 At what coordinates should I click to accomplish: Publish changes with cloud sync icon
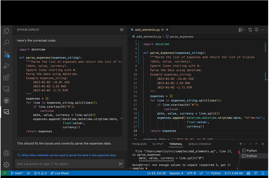pyautogui.click(x=28, y=173)
